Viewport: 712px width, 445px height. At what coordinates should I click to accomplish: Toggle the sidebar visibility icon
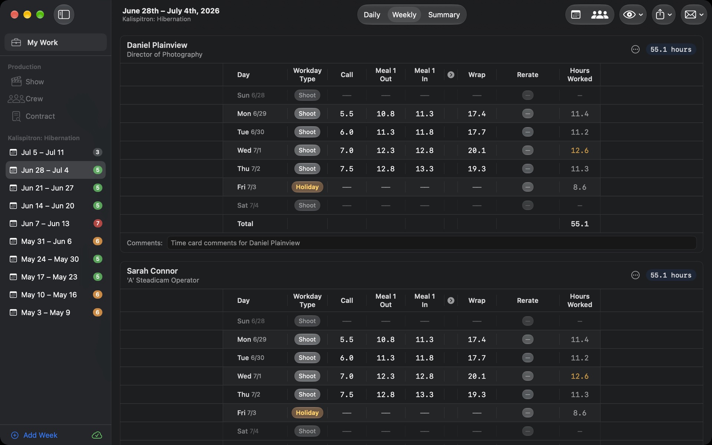point(64,14)
